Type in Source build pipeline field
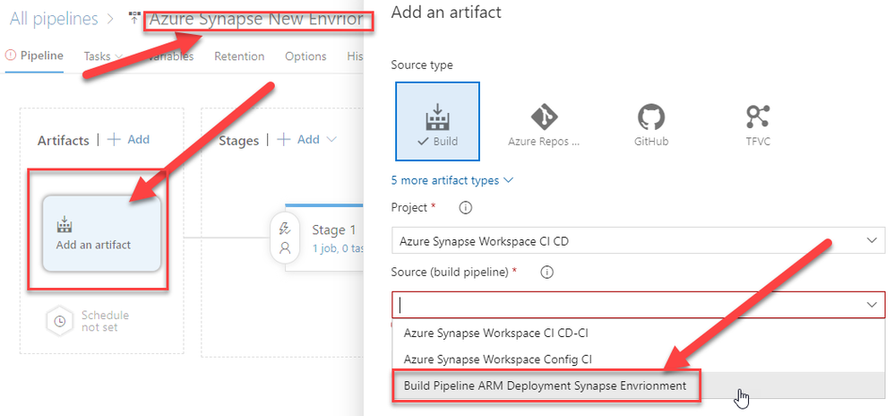The image size is (894, 416). point(627,305)
